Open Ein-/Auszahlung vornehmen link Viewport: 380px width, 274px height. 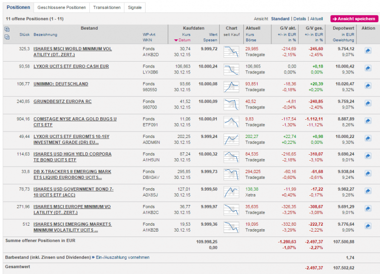coord(122,257)
